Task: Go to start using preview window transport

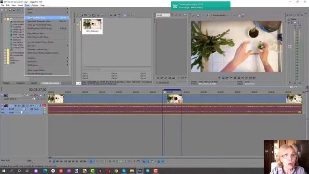Action: (x=242, y=78)
